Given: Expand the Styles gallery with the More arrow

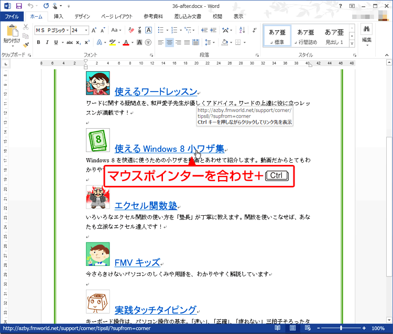Looking at the screenshot, I should tap(352, 43).
